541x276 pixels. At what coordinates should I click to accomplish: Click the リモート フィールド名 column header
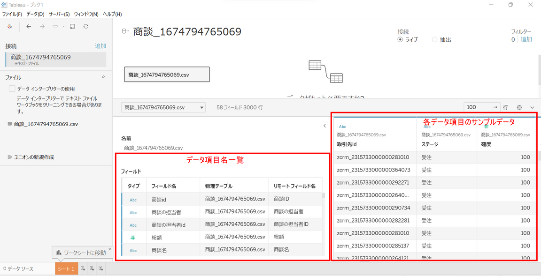pyautogui.click(x=294, y=186)
